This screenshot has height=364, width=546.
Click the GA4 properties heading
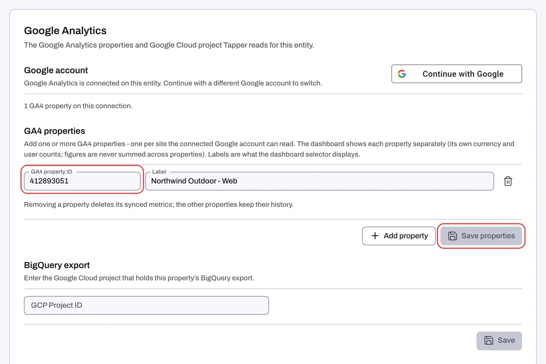(55, 131)
